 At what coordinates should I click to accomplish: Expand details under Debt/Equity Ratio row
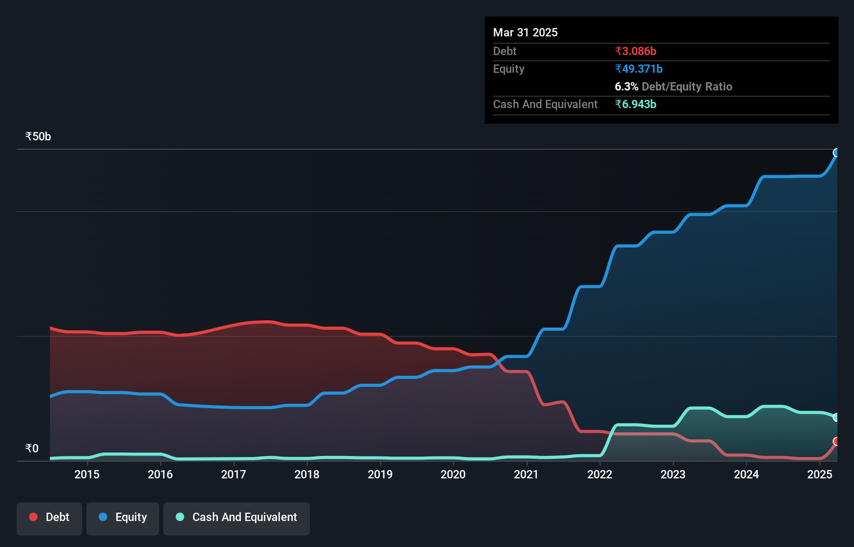(674, 86)
